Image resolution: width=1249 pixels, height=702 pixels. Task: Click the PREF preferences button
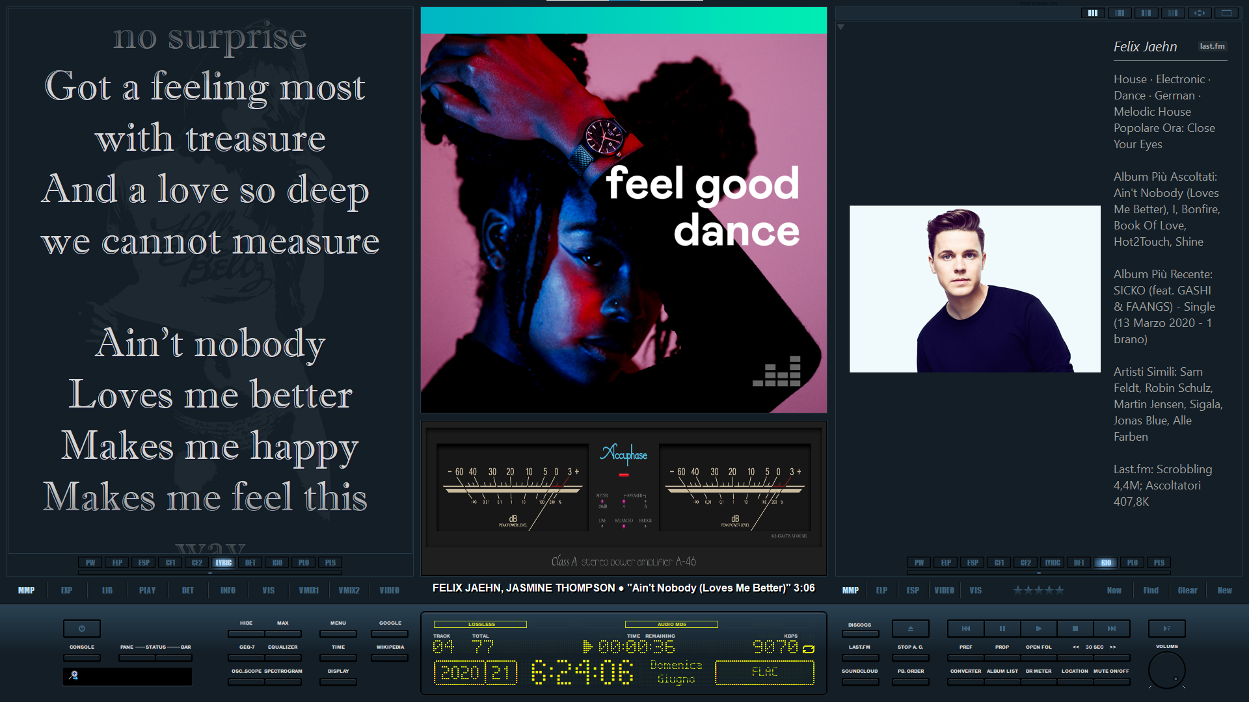click(x=965, y=657)
